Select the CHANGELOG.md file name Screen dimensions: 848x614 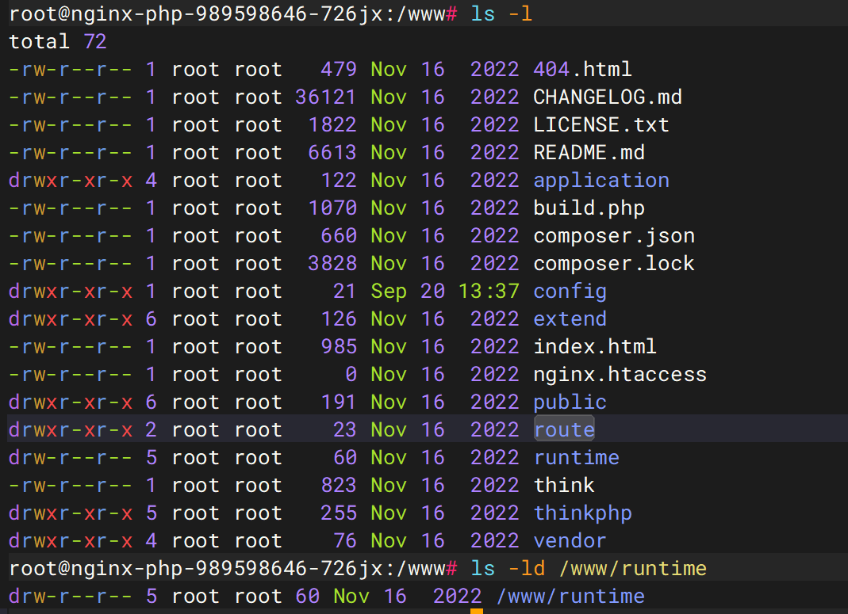coord(608,97)
